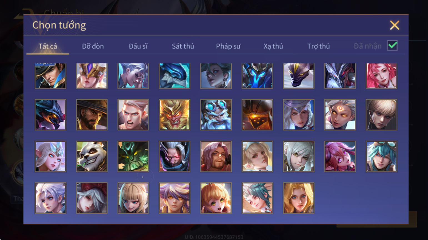The height and width of the screenshot is (240, 428).
Task: Select the blue shark-like creature hero
Action: coord(174,76)
